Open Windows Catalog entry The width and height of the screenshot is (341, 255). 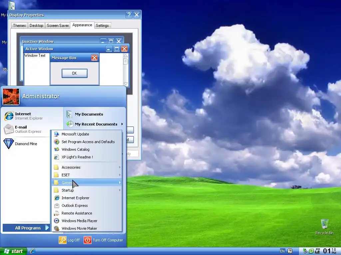pos(87,149)
